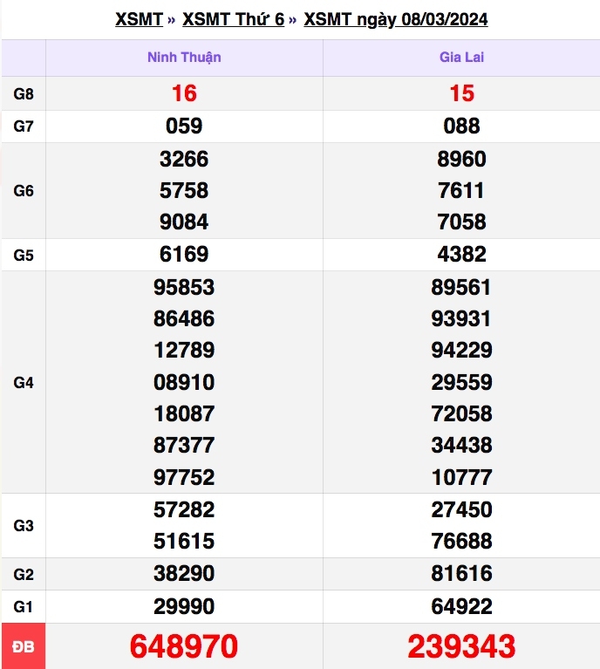Click the ĐB red label cell
The width and height of the screenshot is (600, 669).
(x=24, y=646)
